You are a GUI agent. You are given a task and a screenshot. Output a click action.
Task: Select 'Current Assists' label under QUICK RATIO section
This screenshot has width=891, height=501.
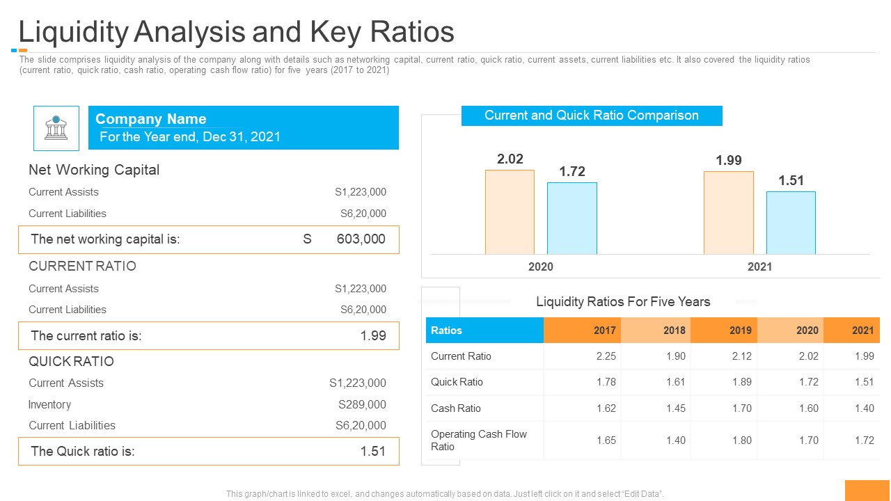click(66, 383)
